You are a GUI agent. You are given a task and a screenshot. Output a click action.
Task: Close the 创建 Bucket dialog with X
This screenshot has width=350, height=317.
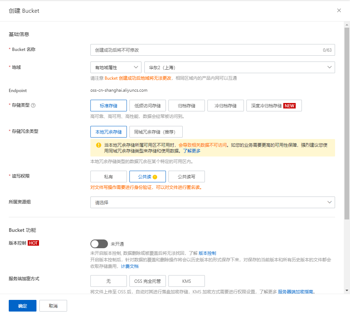click(x=339, y=11)
